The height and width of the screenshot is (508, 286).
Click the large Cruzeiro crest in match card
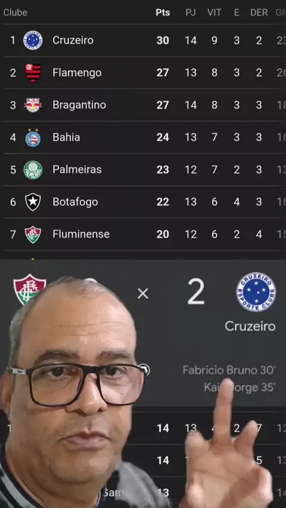256,291
